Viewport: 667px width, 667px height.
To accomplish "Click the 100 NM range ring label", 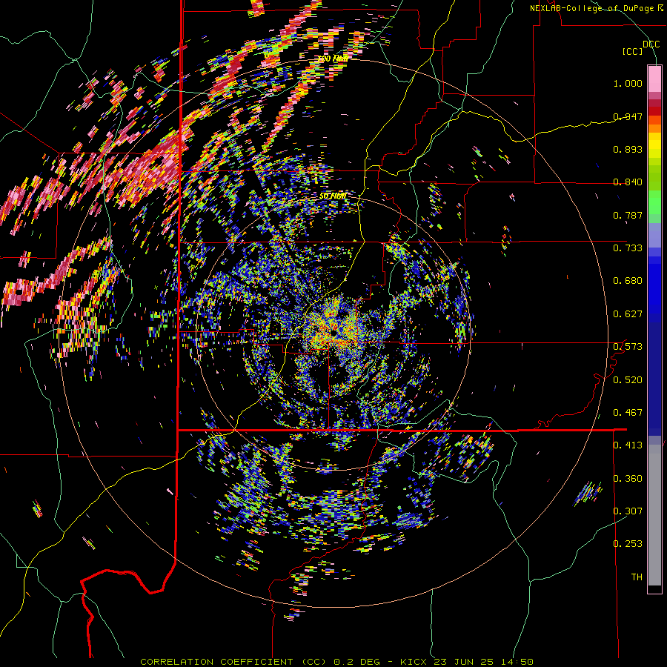I will pyautogui.click(x=332, y=59).
